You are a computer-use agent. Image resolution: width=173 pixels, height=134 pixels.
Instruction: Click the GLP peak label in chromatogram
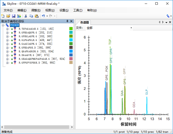(x=147, y=91)
